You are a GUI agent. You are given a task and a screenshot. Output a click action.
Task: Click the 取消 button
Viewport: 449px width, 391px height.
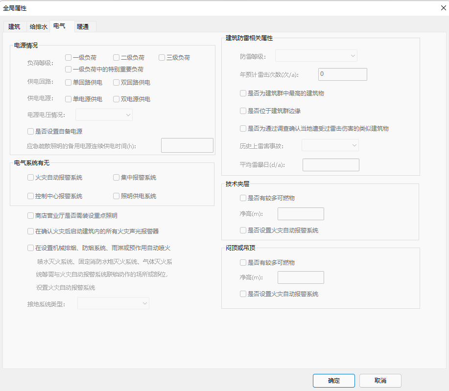[x=380, y=381]
